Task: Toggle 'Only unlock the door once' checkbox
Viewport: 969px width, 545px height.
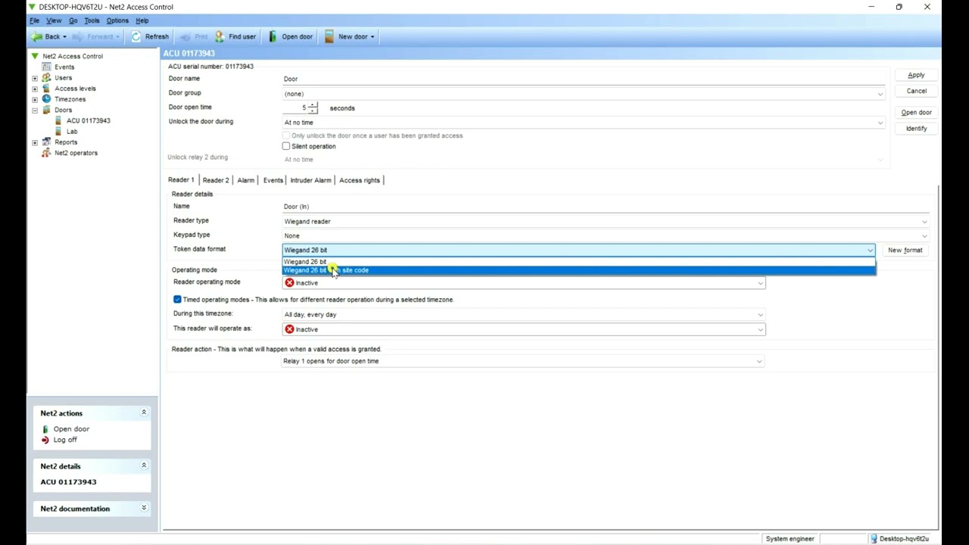Action: 286,135
